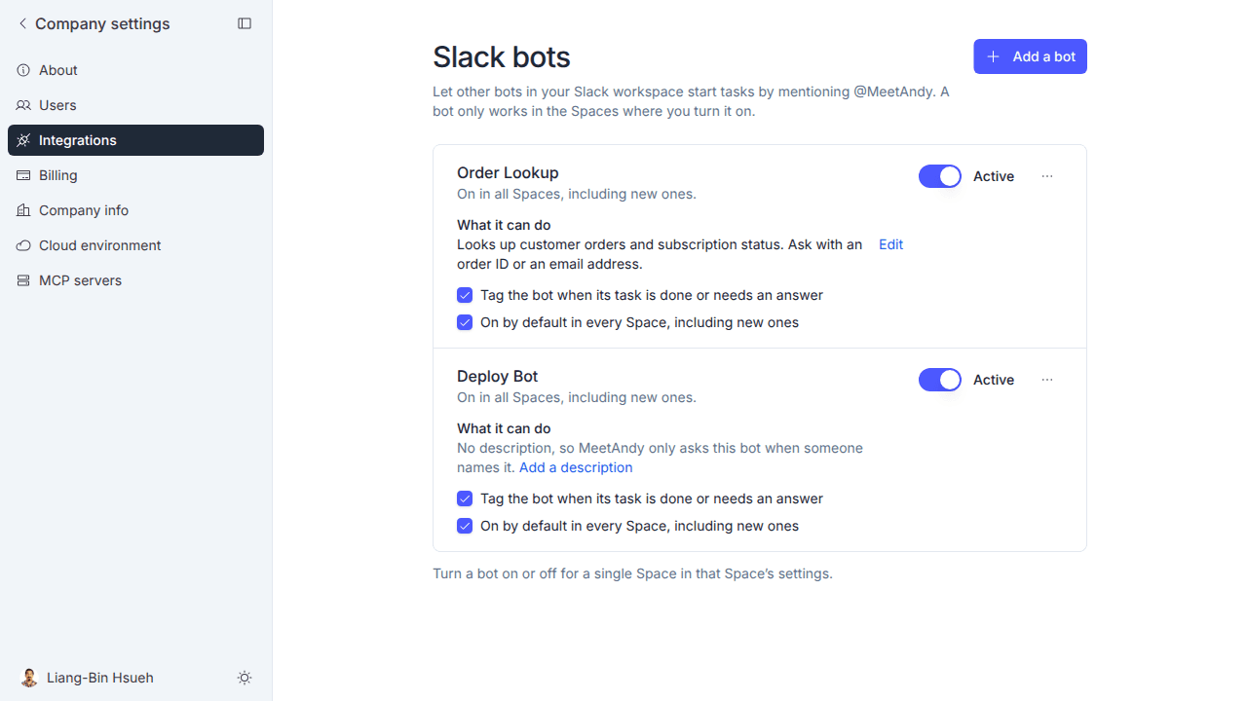Click the Company info building icon
The height and width of the screenshot is (701, 1247).
[23, 210]
